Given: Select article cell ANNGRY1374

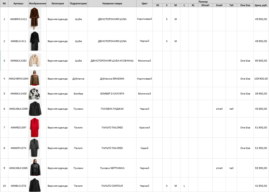Looking at the screenshot, I should coord(18,148).
